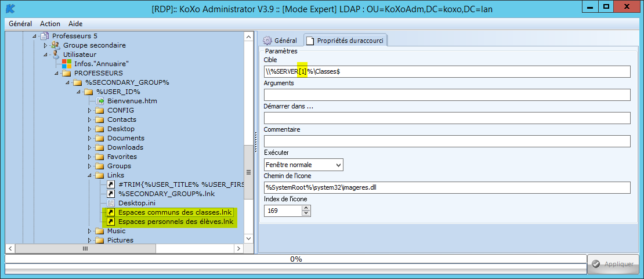Expand the Documents folder node
This screenshot has height=279, width=644.
point(90,138)
